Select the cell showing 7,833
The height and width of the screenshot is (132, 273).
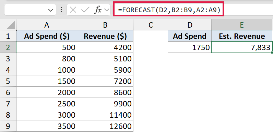pyautogui.click(x=242, y=47)
